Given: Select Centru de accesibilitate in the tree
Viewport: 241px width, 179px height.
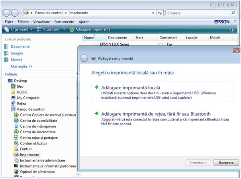Looking at the screenshot, I should [x=38, y=121].
